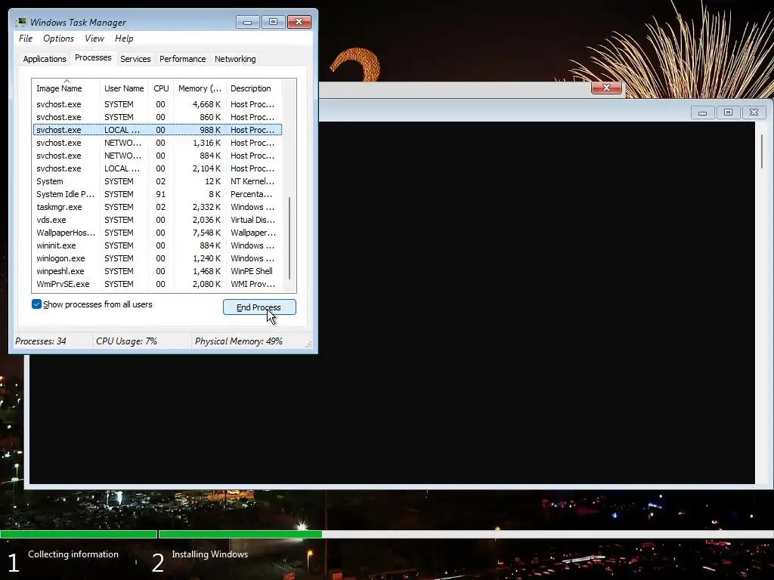Screen dimensions: 774x580
Task: Minimize the black console window
Action: point(702,113)
